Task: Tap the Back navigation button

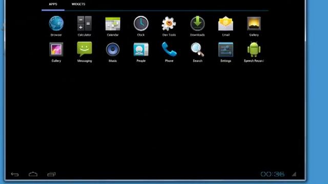Action: coord(15,174)
